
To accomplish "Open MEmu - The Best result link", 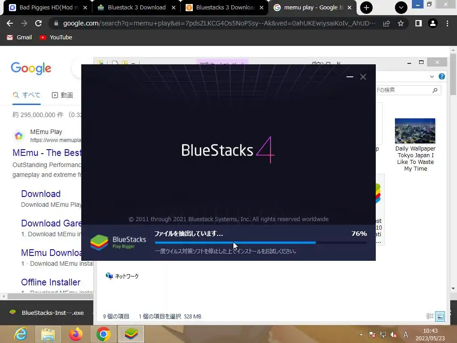I will tap(47, 153).
